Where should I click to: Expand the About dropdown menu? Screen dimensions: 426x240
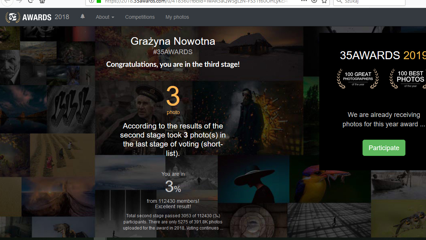coord(105,17)
